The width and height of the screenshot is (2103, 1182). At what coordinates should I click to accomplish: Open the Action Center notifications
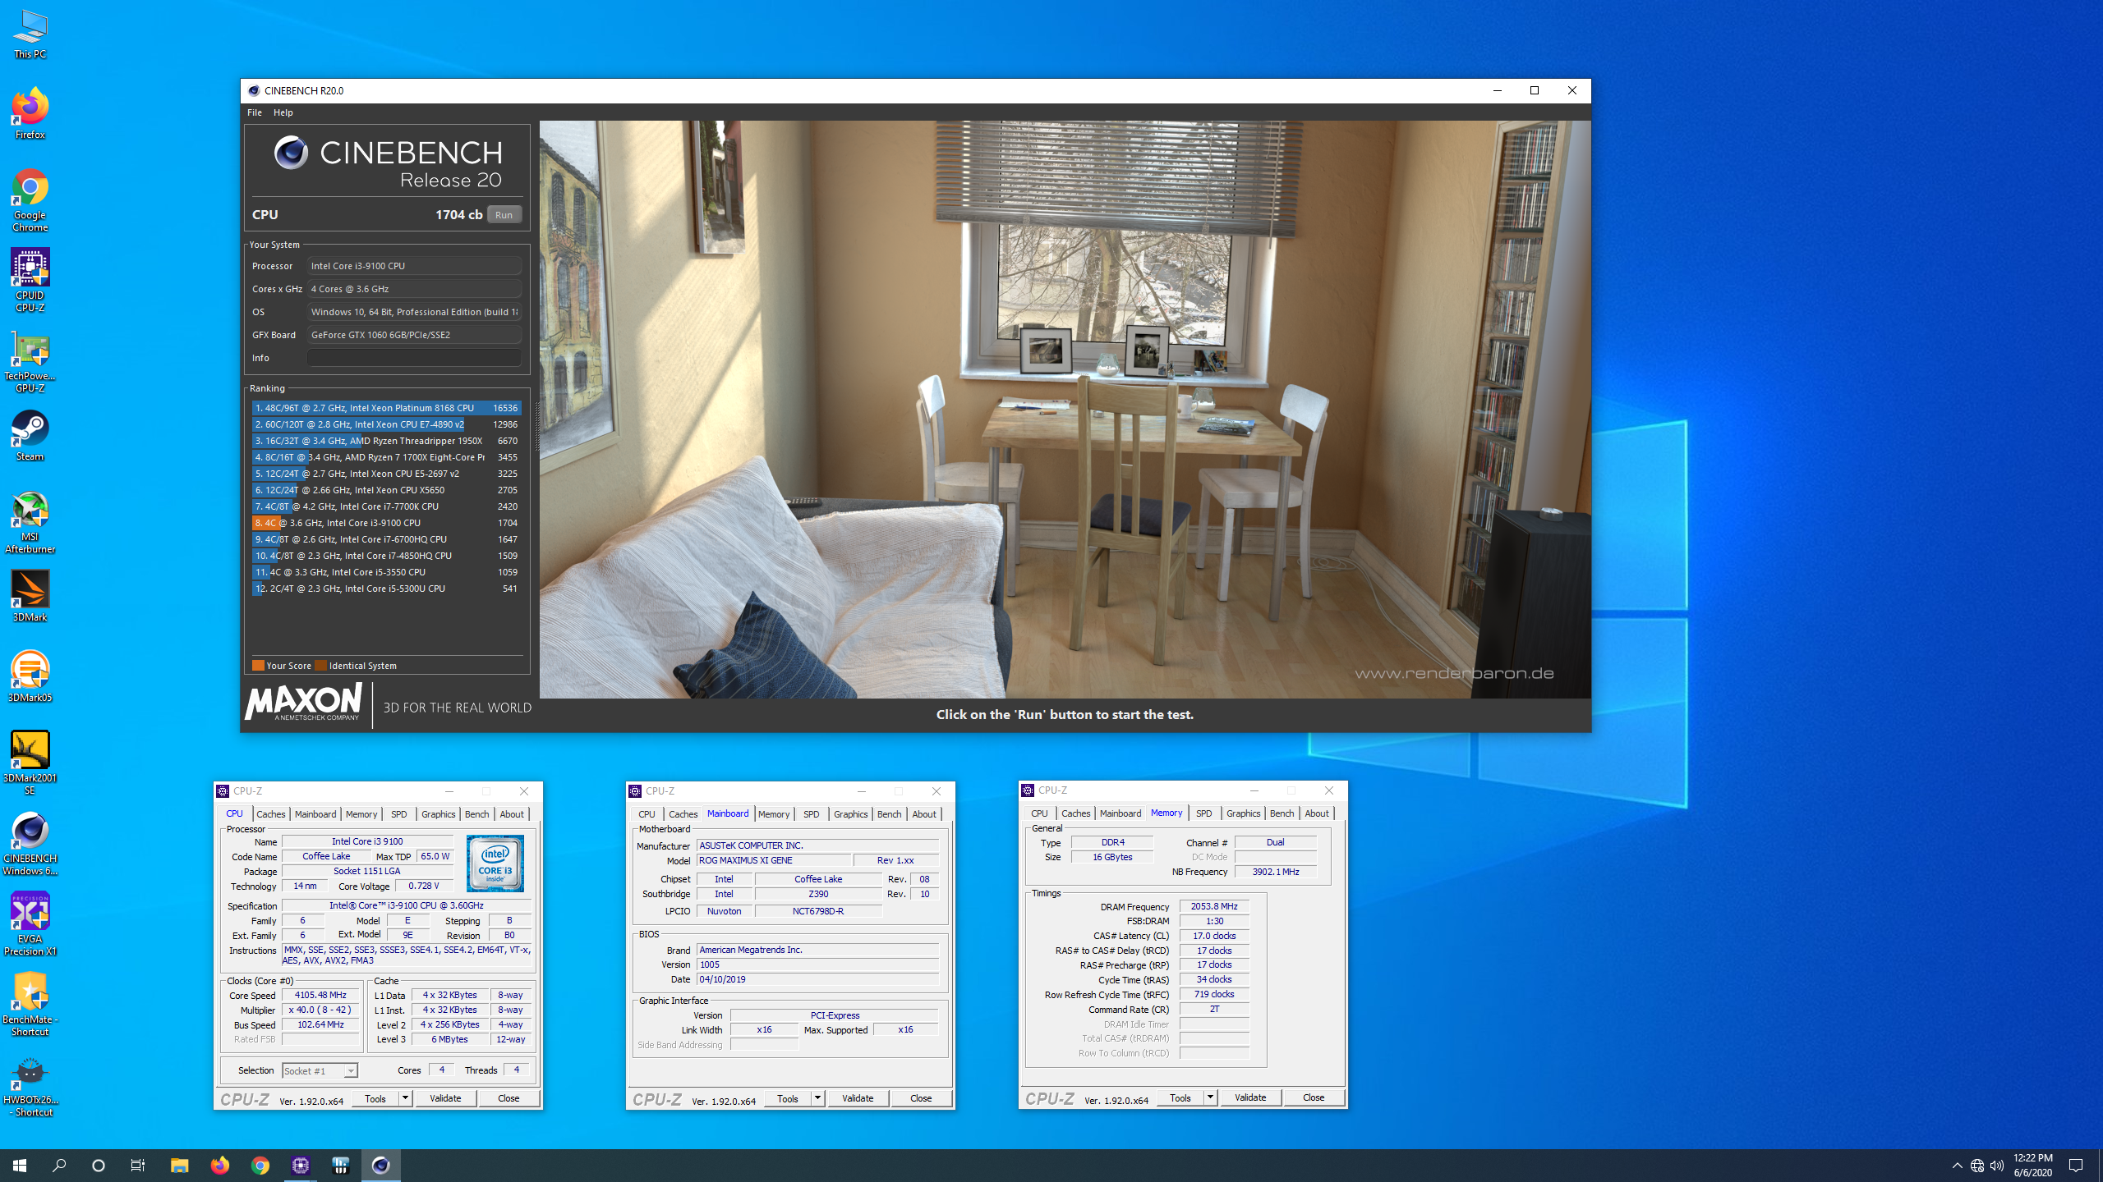click(2076, 1166)
